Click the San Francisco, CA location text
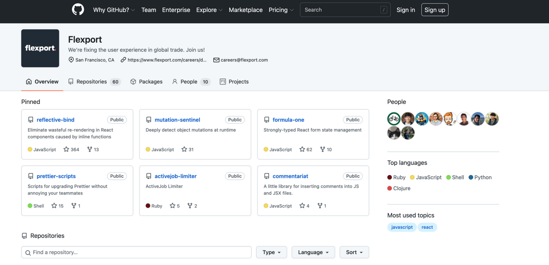Screen dimensions: 549x265 pyautogui.click(x=95, y=60)
